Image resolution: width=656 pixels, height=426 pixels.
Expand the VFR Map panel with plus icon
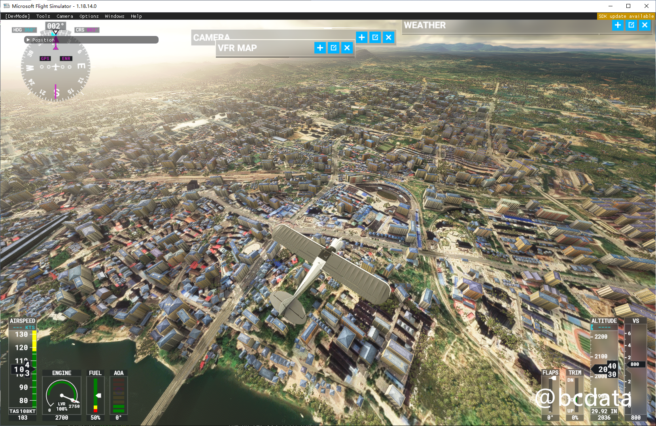(320, 48)
